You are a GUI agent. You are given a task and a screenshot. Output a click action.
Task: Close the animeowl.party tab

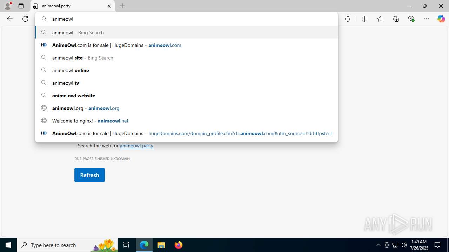tap(109, 6)
